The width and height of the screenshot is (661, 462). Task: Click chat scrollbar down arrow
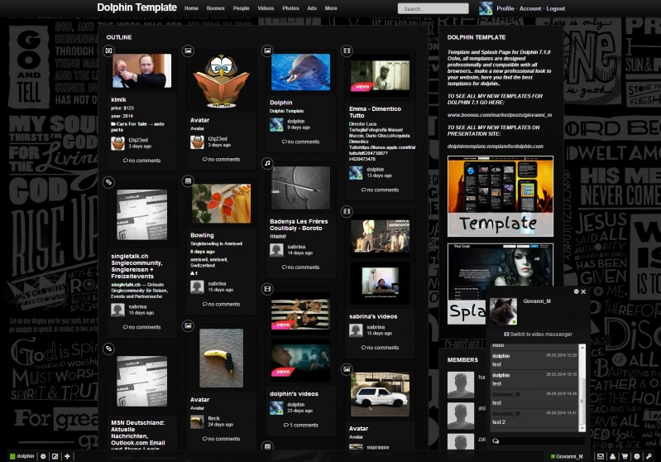582,428
